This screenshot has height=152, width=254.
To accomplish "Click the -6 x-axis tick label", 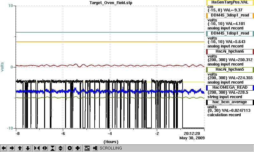I will [x=63, y=134].
